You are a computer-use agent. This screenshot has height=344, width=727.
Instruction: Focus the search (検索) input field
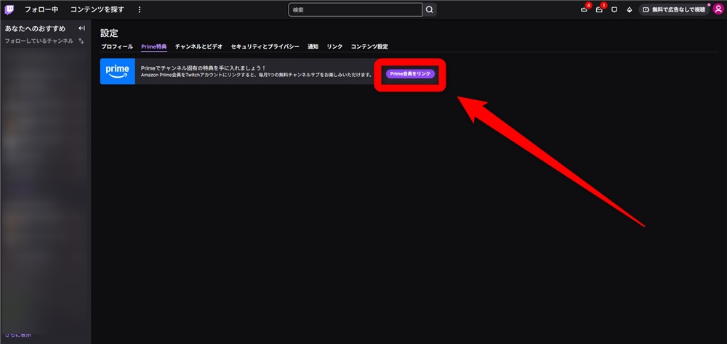click(x=356, y=9)
